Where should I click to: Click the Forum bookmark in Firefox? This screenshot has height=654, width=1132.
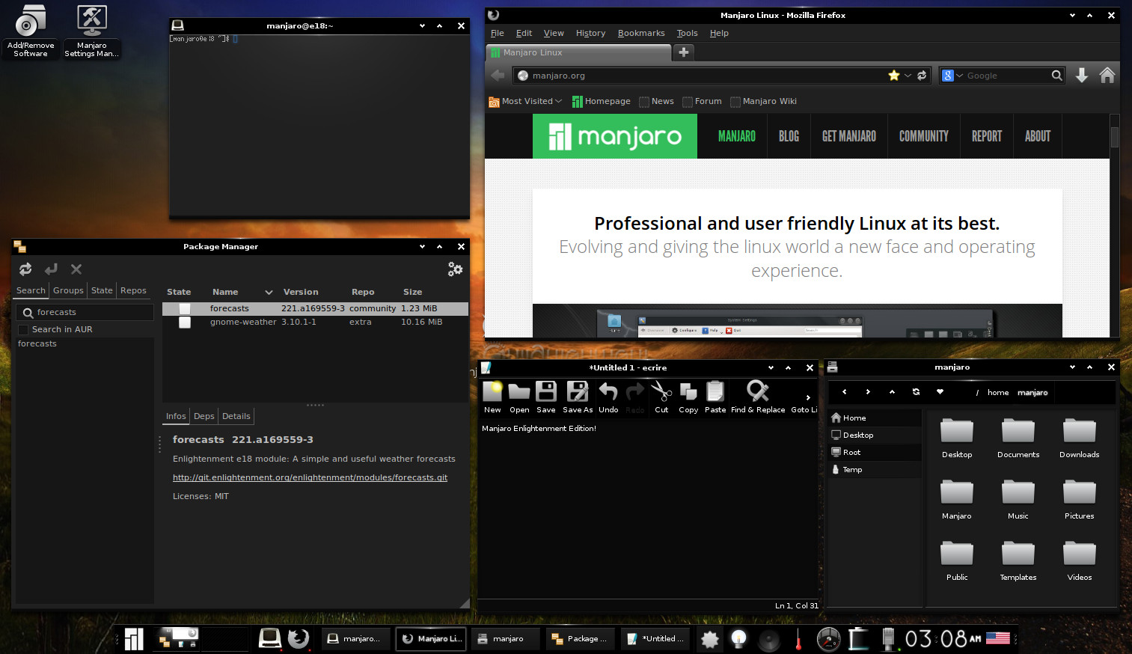(702, 101)
